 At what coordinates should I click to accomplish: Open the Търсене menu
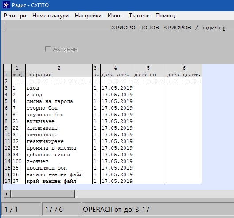click(139, 16)
